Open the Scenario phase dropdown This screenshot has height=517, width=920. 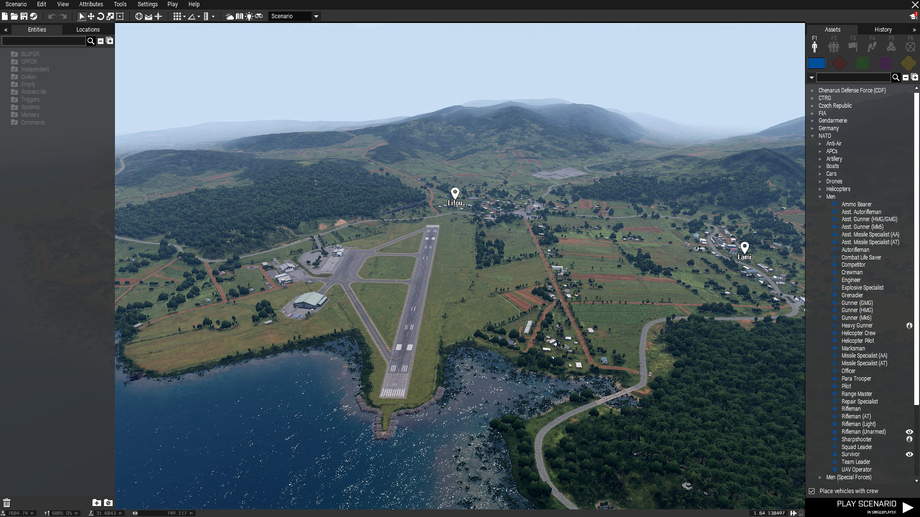coord(316,16)
